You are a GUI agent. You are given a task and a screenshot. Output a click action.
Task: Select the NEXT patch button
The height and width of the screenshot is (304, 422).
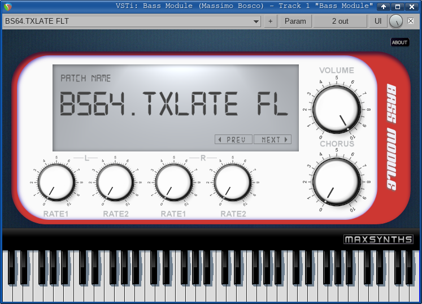(x=272, y=140)
